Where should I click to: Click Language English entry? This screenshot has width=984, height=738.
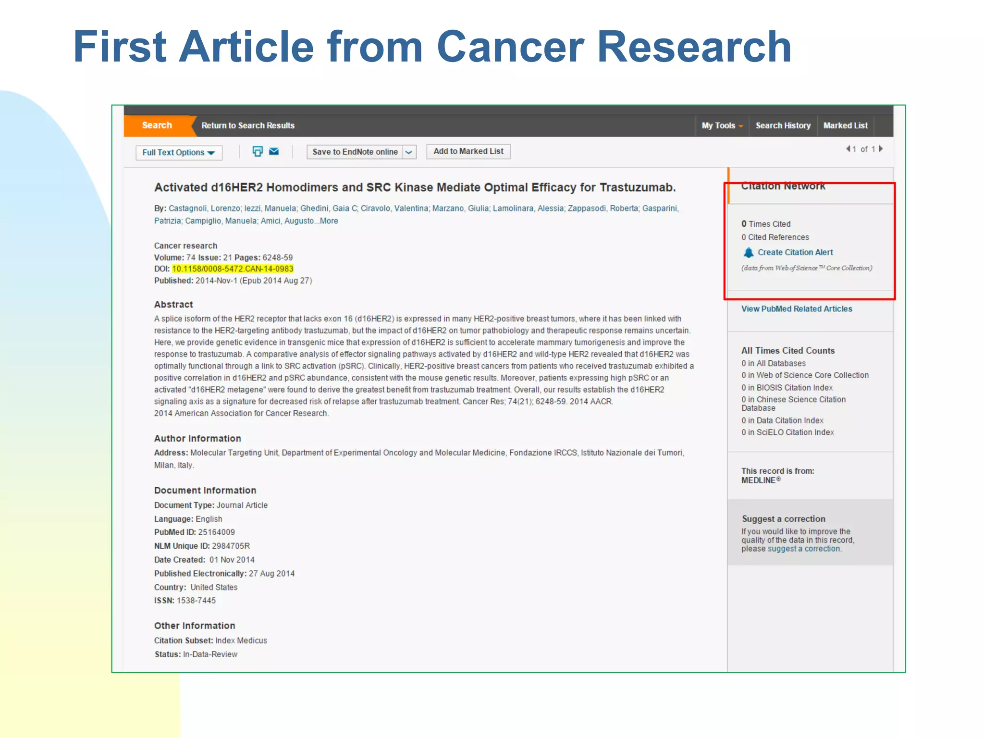[188, 519]
